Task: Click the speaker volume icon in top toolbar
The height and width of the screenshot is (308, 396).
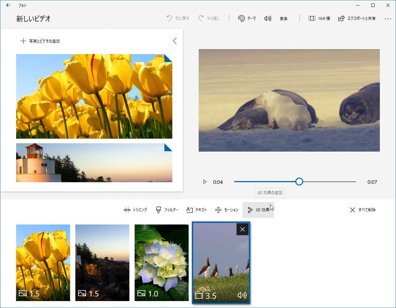Action: click(x=268, y=18)
